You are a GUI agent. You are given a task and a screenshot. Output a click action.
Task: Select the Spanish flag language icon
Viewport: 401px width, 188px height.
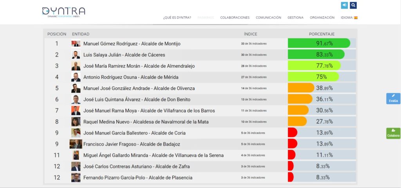[x=356, y=18]
